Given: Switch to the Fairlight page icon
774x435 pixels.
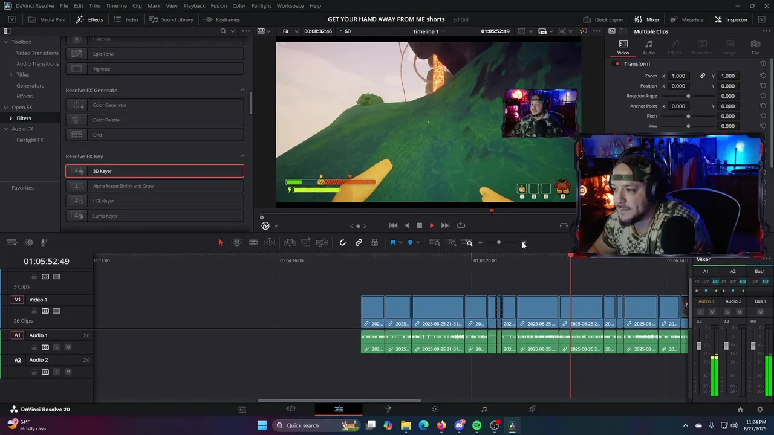Looking at the screenshot, I should tap(484, 409).
